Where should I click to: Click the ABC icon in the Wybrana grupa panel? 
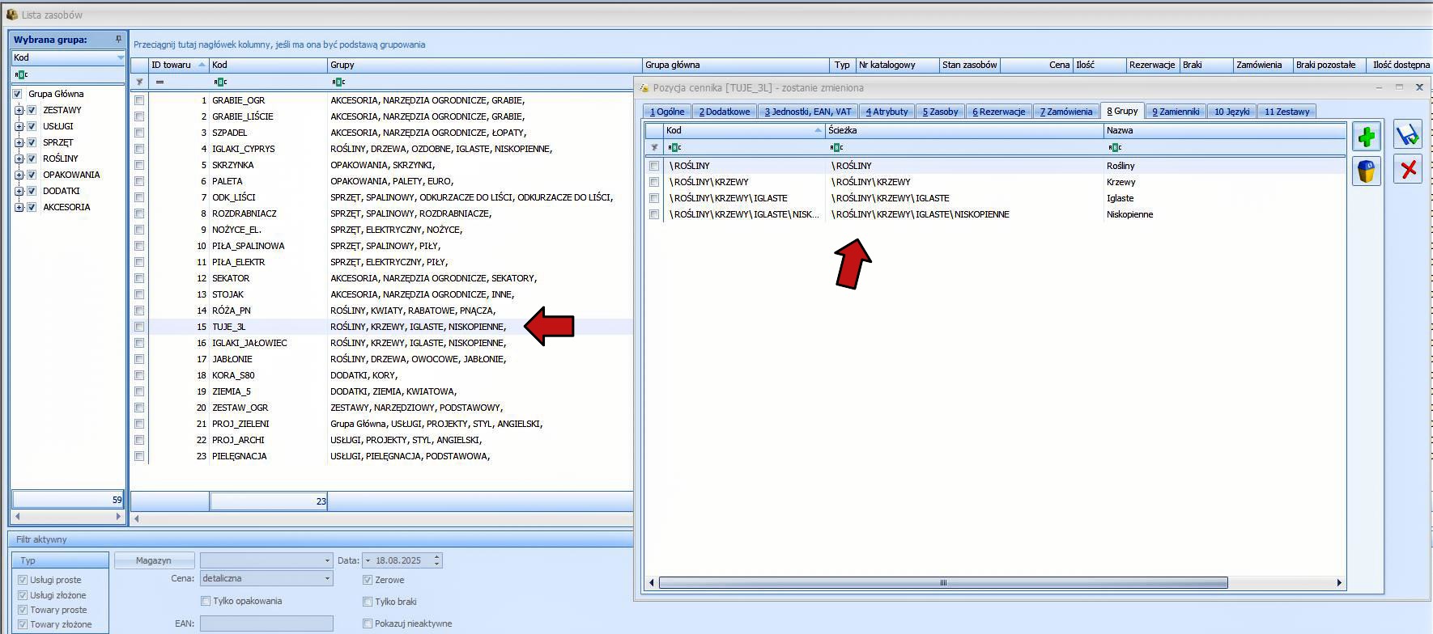coord(21,74)
